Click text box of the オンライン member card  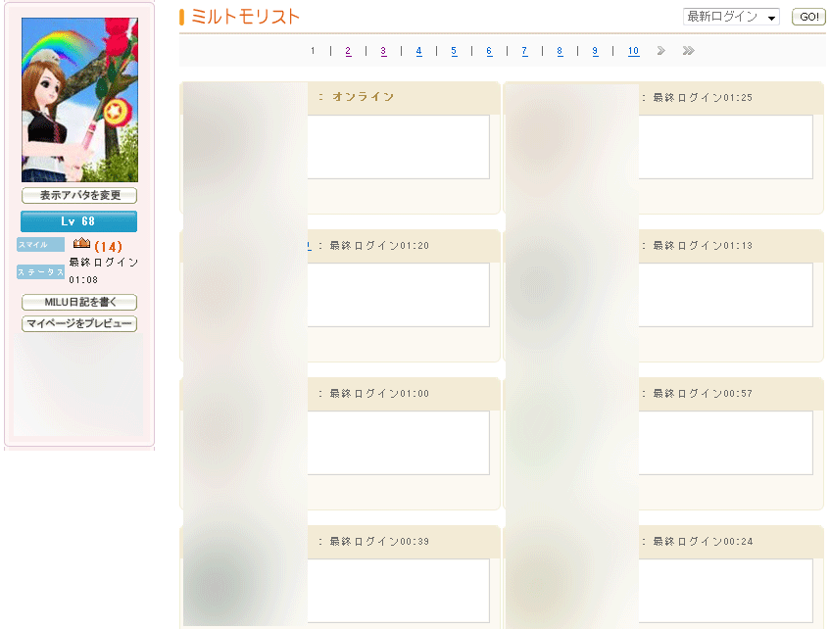[398, 147]
